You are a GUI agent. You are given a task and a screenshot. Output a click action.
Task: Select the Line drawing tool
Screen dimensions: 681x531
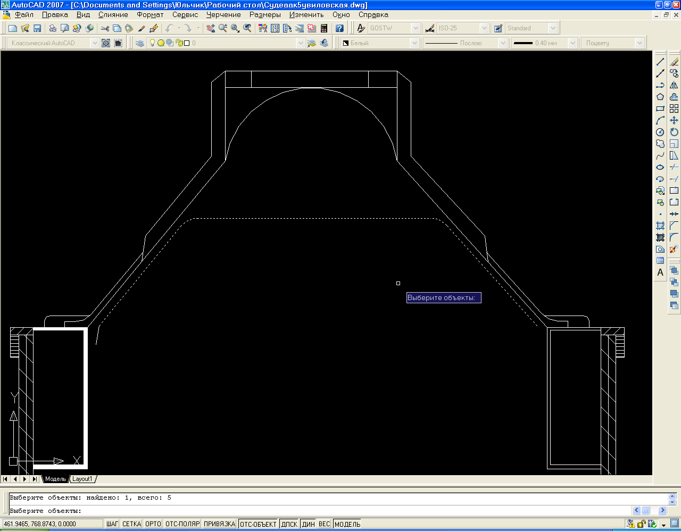click(x=660, y=62)
